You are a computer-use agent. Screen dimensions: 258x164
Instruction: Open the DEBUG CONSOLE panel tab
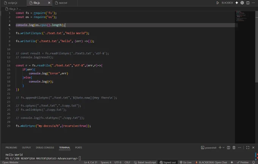[45, 148]
